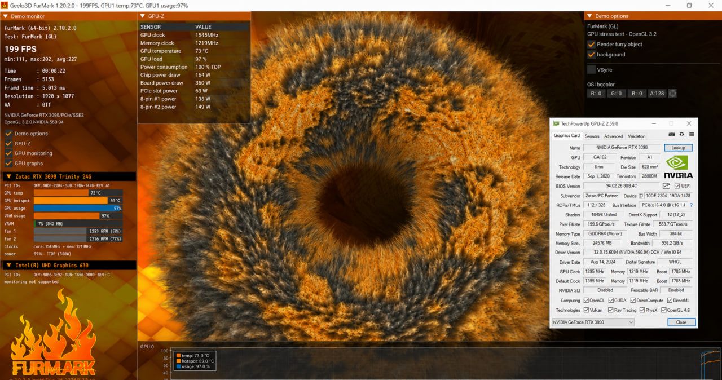
Task: Click the NVIDIA logo in GPU-Z
Action: click(679, 167)
